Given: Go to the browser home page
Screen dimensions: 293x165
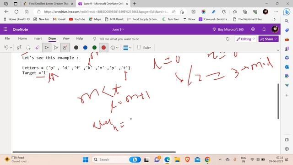Looking at the screenshot, I should [x=27, y=11].
